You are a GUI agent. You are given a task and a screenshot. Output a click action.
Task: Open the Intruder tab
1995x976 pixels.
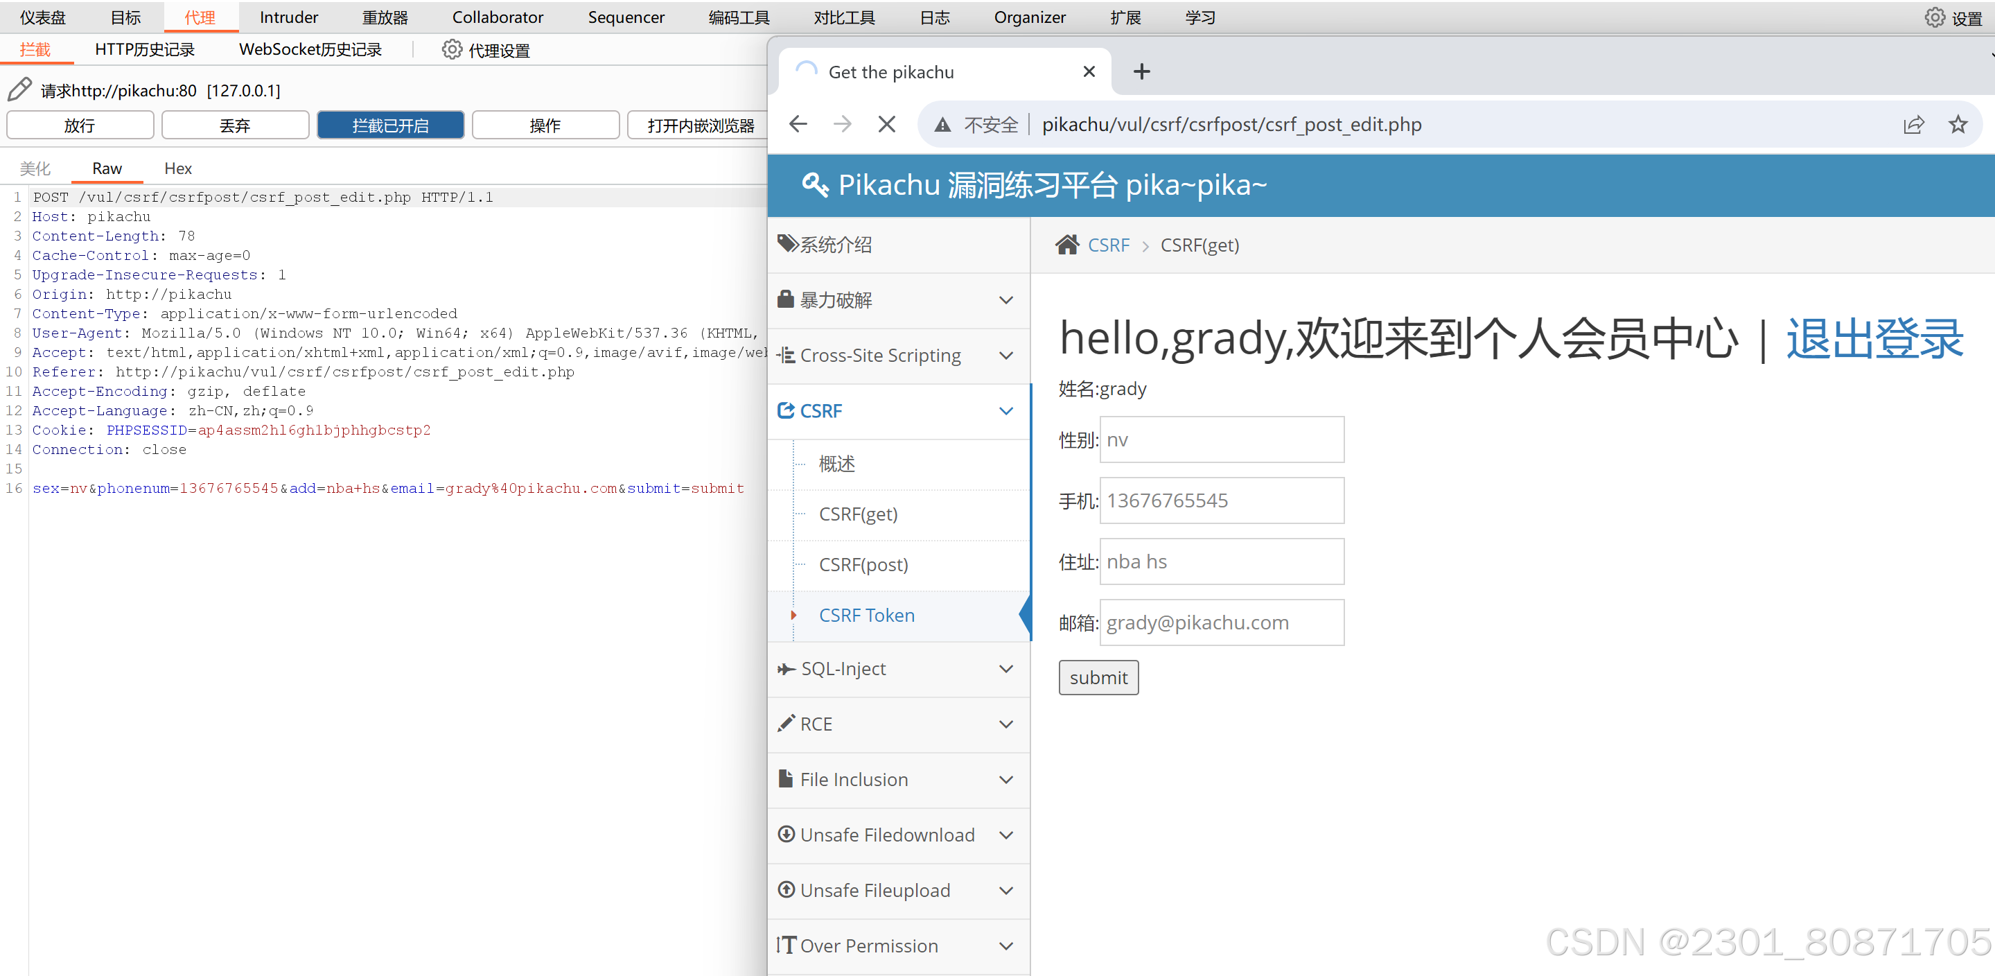[x=288, y=17]
